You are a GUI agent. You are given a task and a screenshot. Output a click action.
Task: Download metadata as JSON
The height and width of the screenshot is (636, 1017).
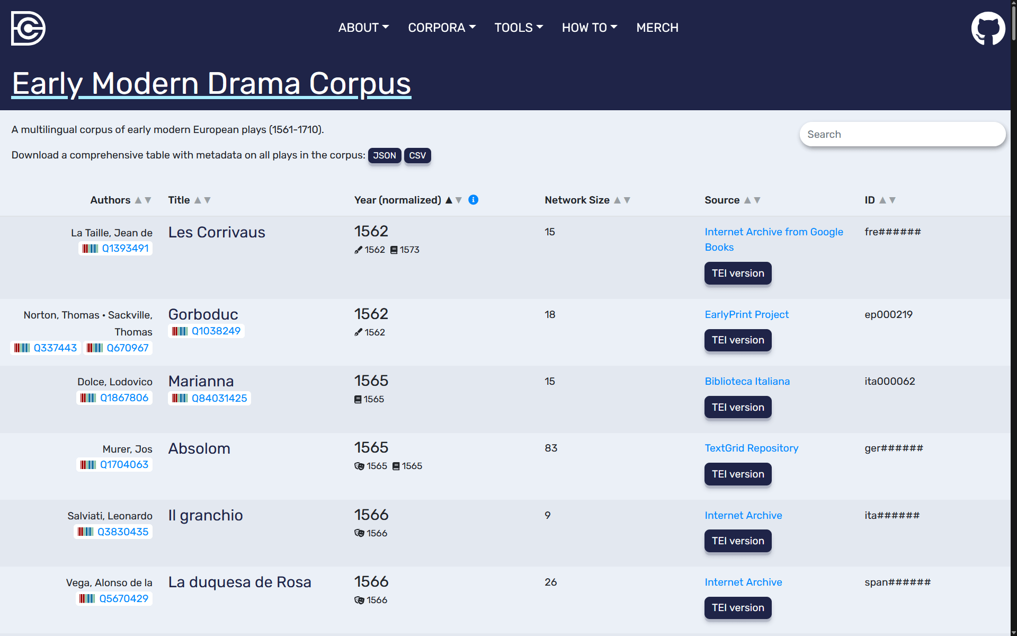(x=384, y=156)
